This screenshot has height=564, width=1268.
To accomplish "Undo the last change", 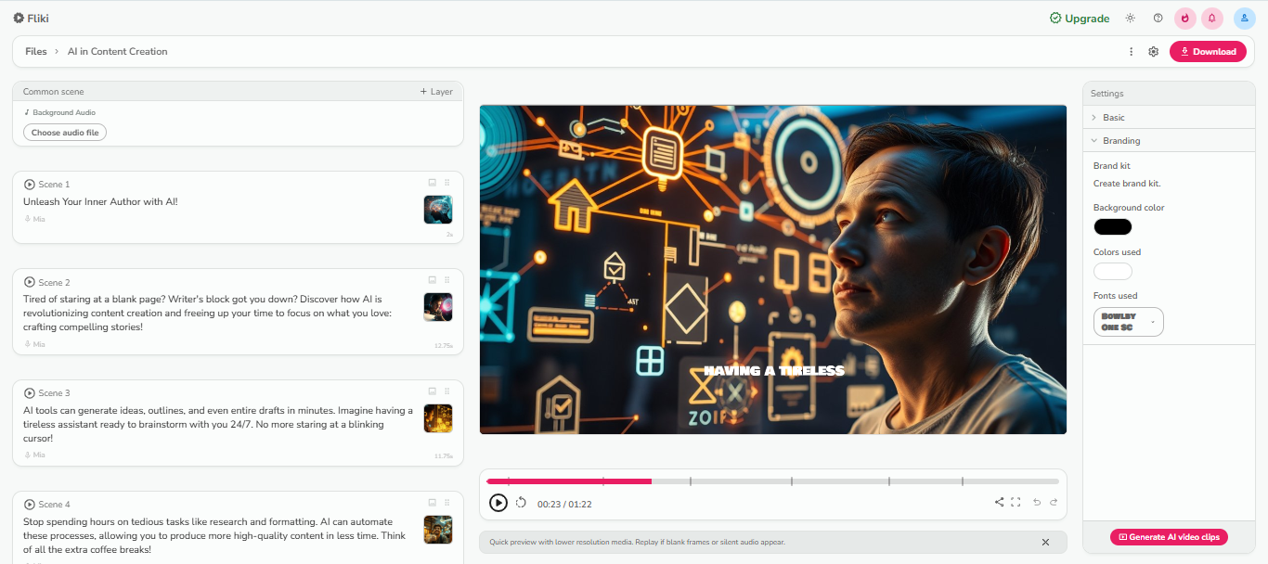I will click(x=1037, y=502).
